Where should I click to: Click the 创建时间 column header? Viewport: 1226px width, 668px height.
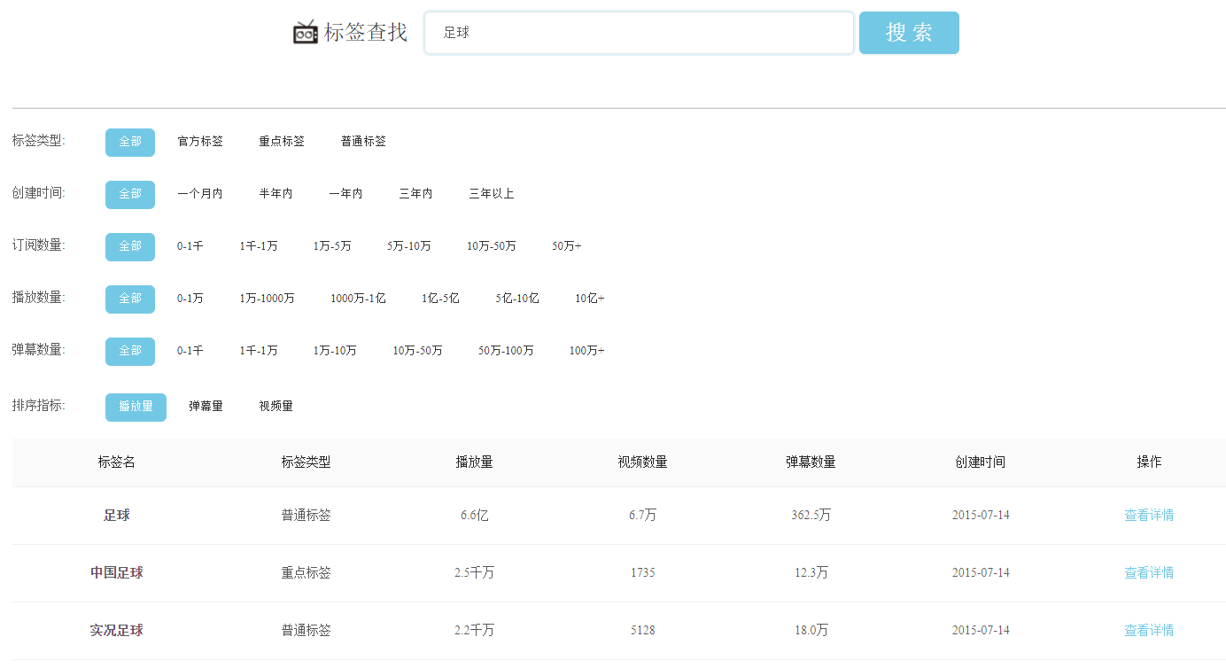pyautogui.click(x=981, y=462)
